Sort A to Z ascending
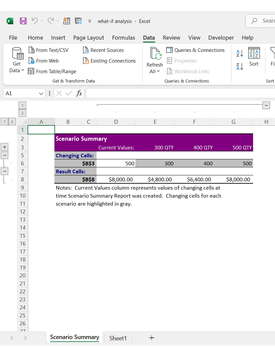The image size is (275, 357). (x=240, y=53)
